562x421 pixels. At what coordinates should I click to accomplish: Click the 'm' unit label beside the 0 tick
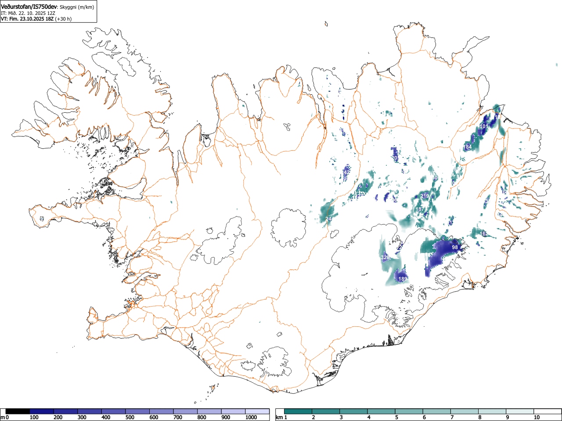(x=3, y=417)
